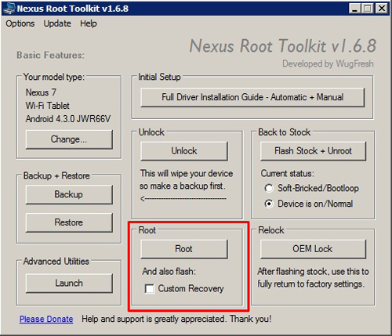392x336 pixels.
Task: Click the 'Current status:' label
Action: coord(288,174)
